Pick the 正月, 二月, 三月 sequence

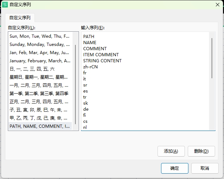pyautogui.click(x=40, y=102)
